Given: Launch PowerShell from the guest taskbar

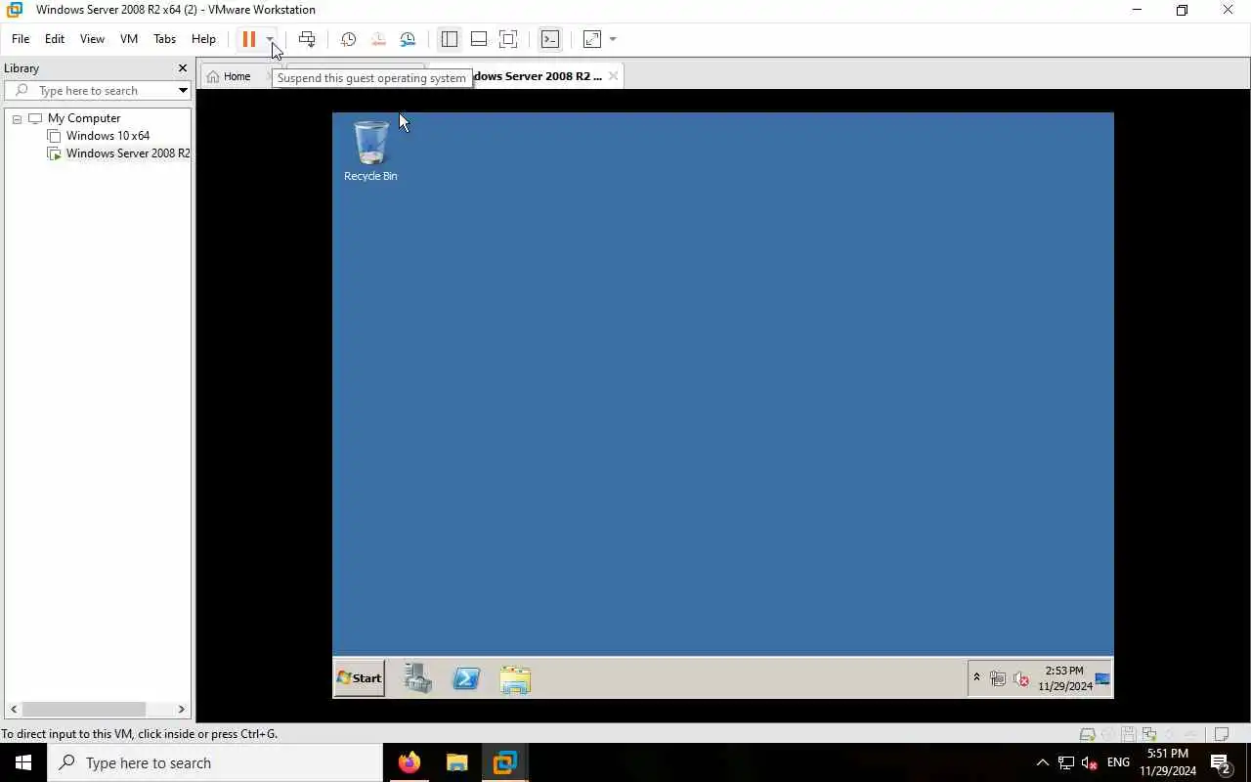Looking at the screenshot, I should (466, 678).
